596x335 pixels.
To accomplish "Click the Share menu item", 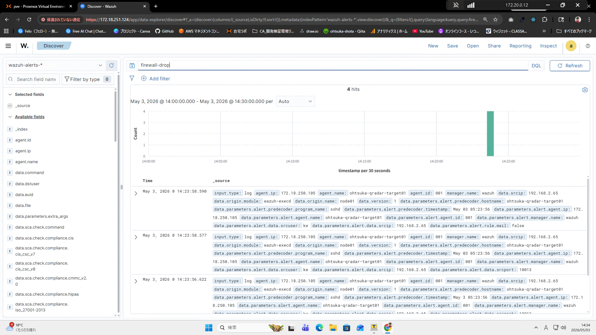I will pyautogui.click(x=494, y=46).
